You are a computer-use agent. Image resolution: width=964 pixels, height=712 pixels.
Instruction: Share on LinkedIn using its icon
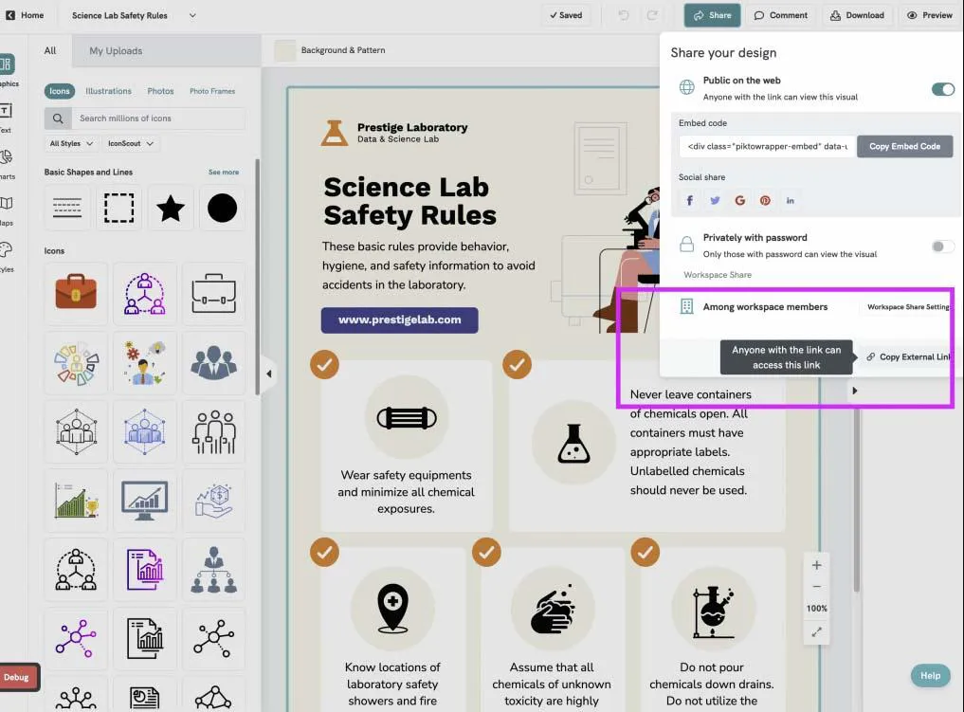(x=790, y=200)
